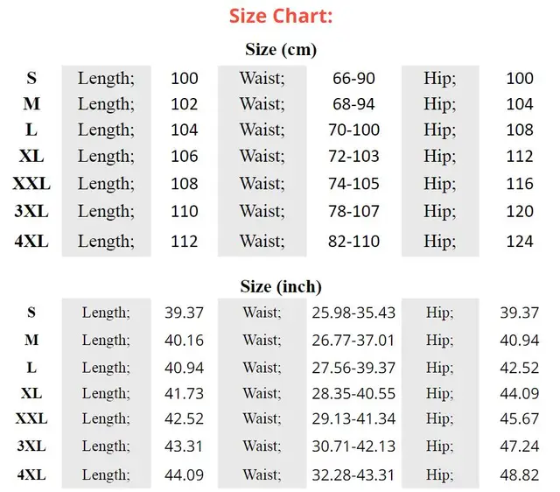Click the Size Chart red heading
This screenshot has width=560, height=492.
281,17
